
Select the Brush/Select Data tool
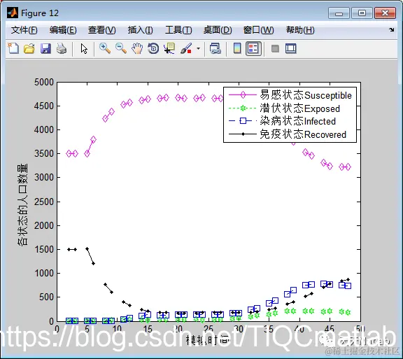coord(186,48)
